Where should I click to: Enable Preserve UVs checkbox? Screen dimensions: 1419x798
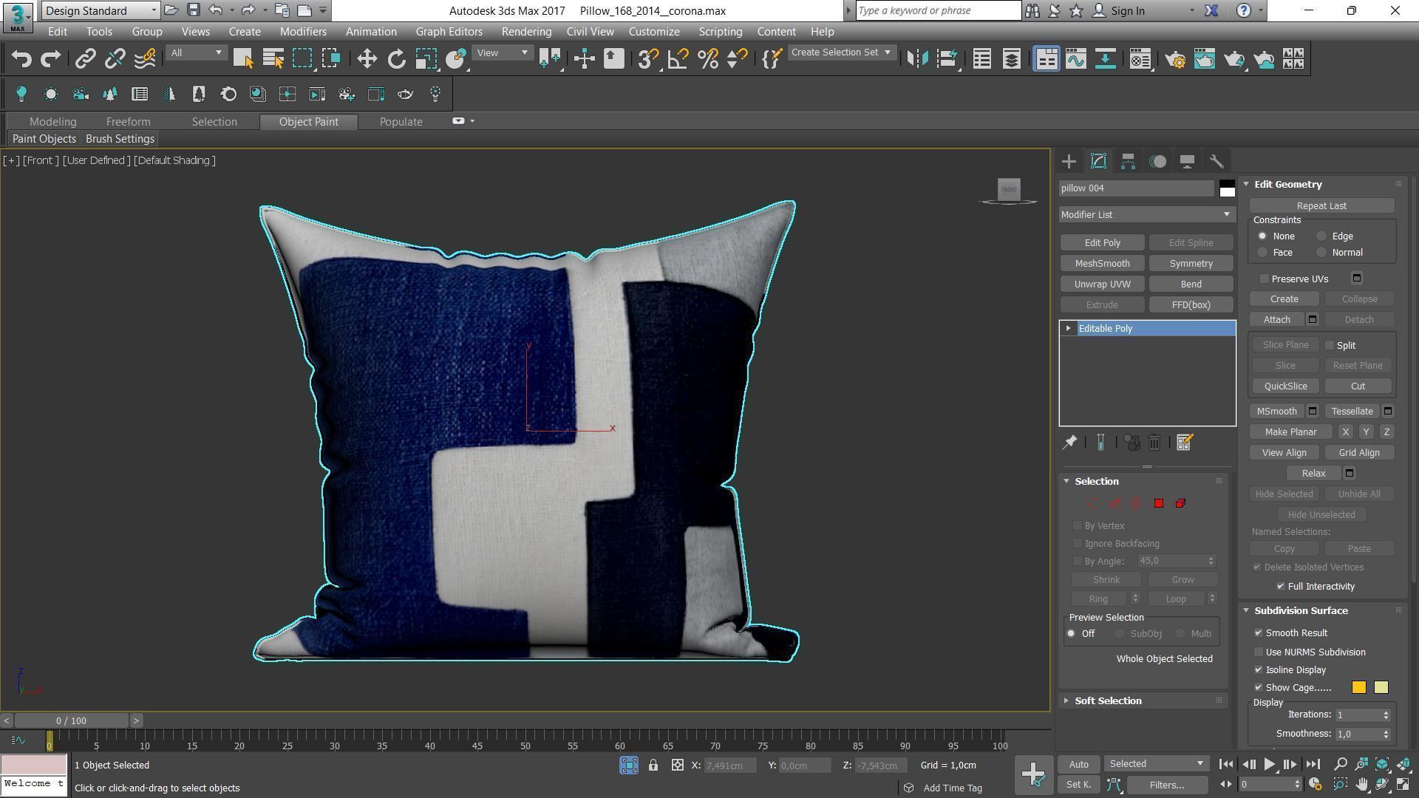tap(1265, 279)
